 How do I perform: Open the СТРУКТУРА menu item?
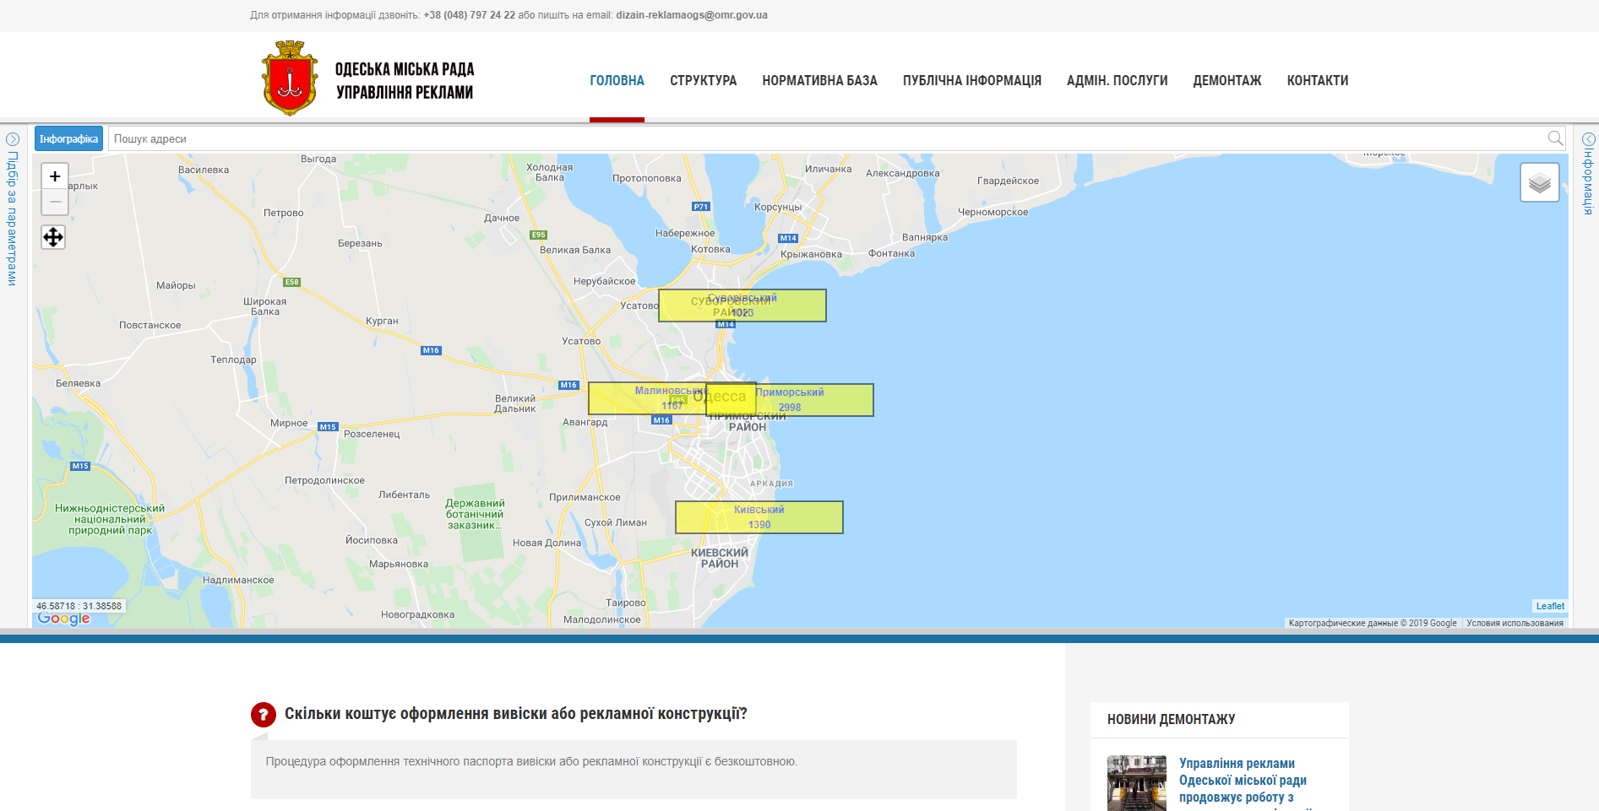[x=703, y=81]
